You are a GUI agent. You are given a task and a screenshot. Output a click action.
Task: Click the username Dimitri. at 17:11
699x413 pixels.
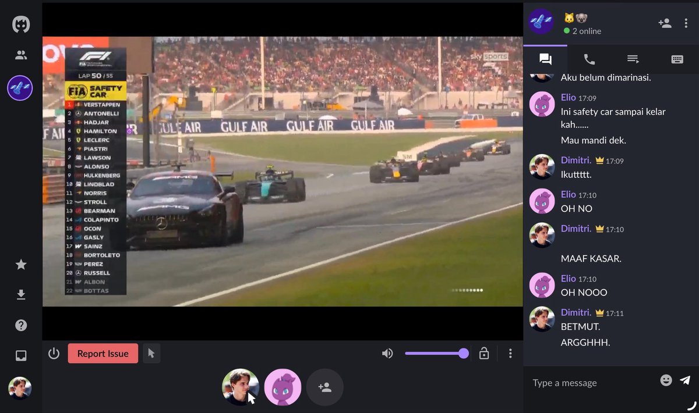coord(576,312)
